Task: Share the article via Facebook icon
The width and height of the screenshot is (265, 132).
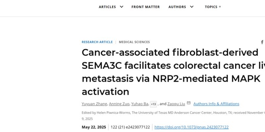Action: pos(262,42)
